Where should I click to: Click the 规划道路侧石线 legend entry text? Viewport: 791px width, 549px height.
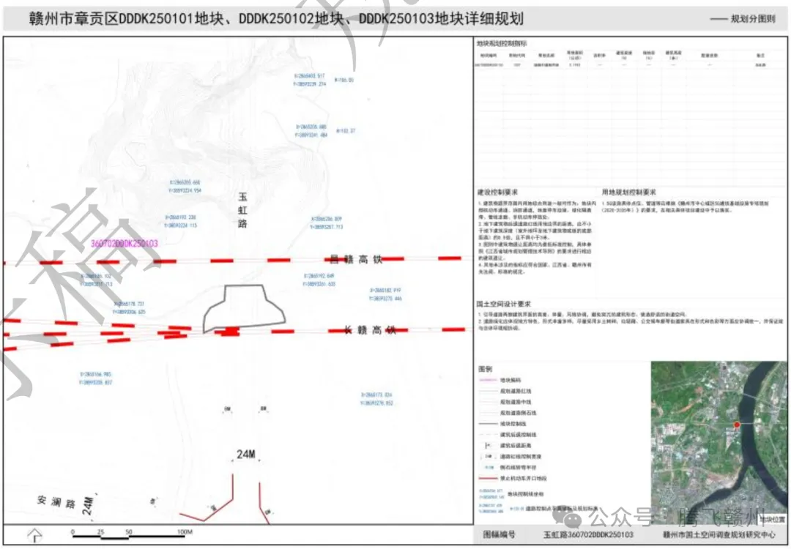pyautogui.click(x=518, y=413)
